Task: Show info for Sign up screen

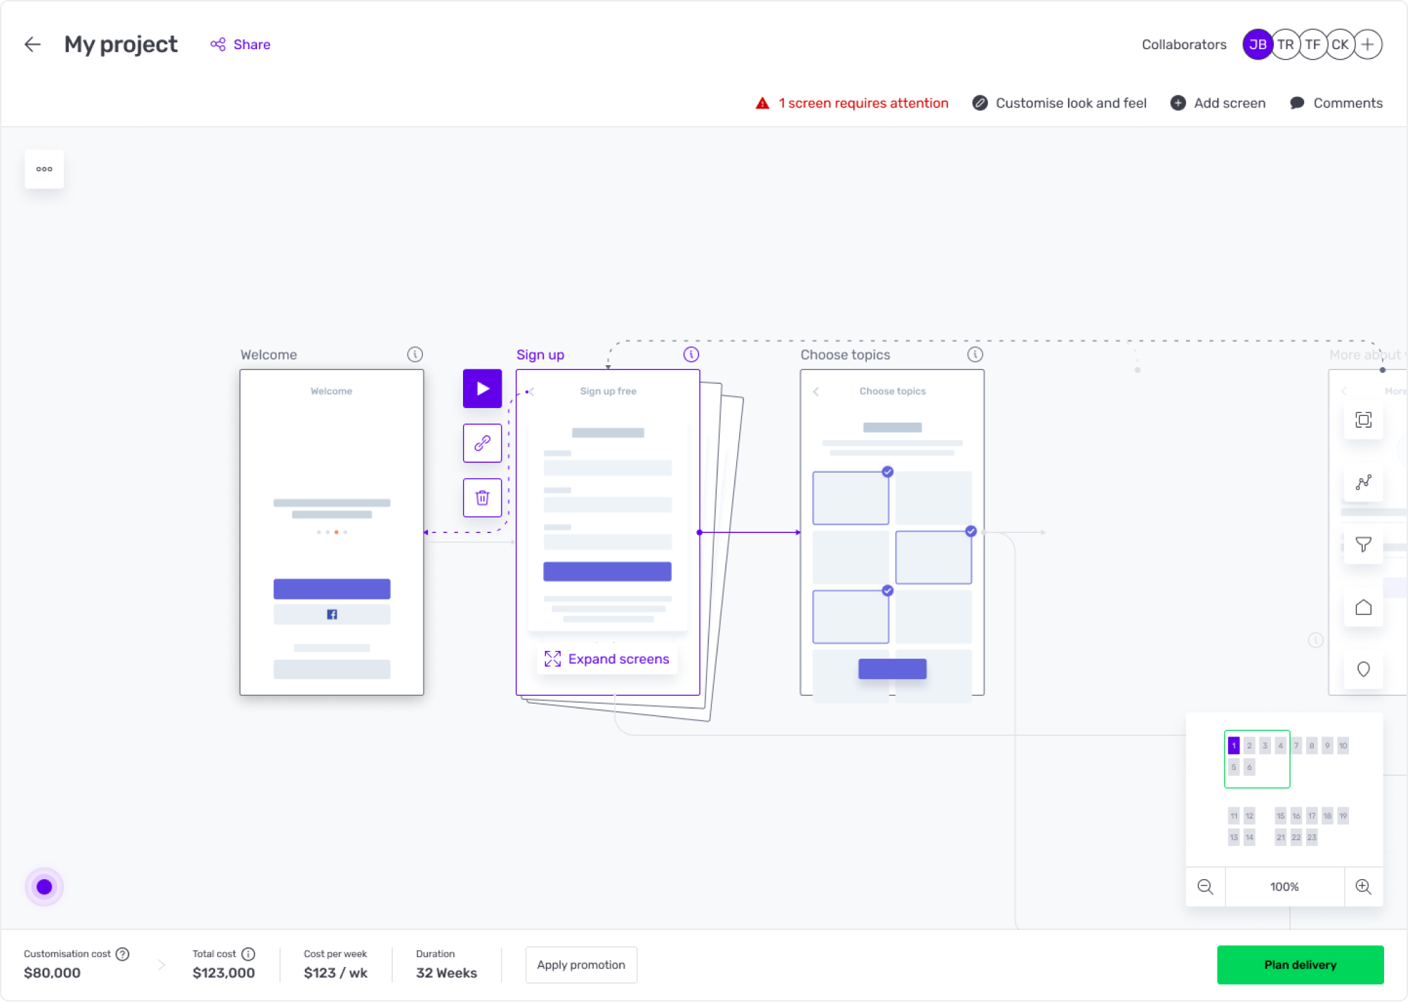Action: coord(691,354)
